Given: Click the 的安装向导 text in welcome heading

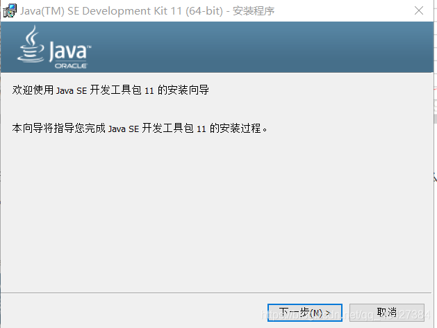Looking at the screenshot, I should tap(183, 90).
